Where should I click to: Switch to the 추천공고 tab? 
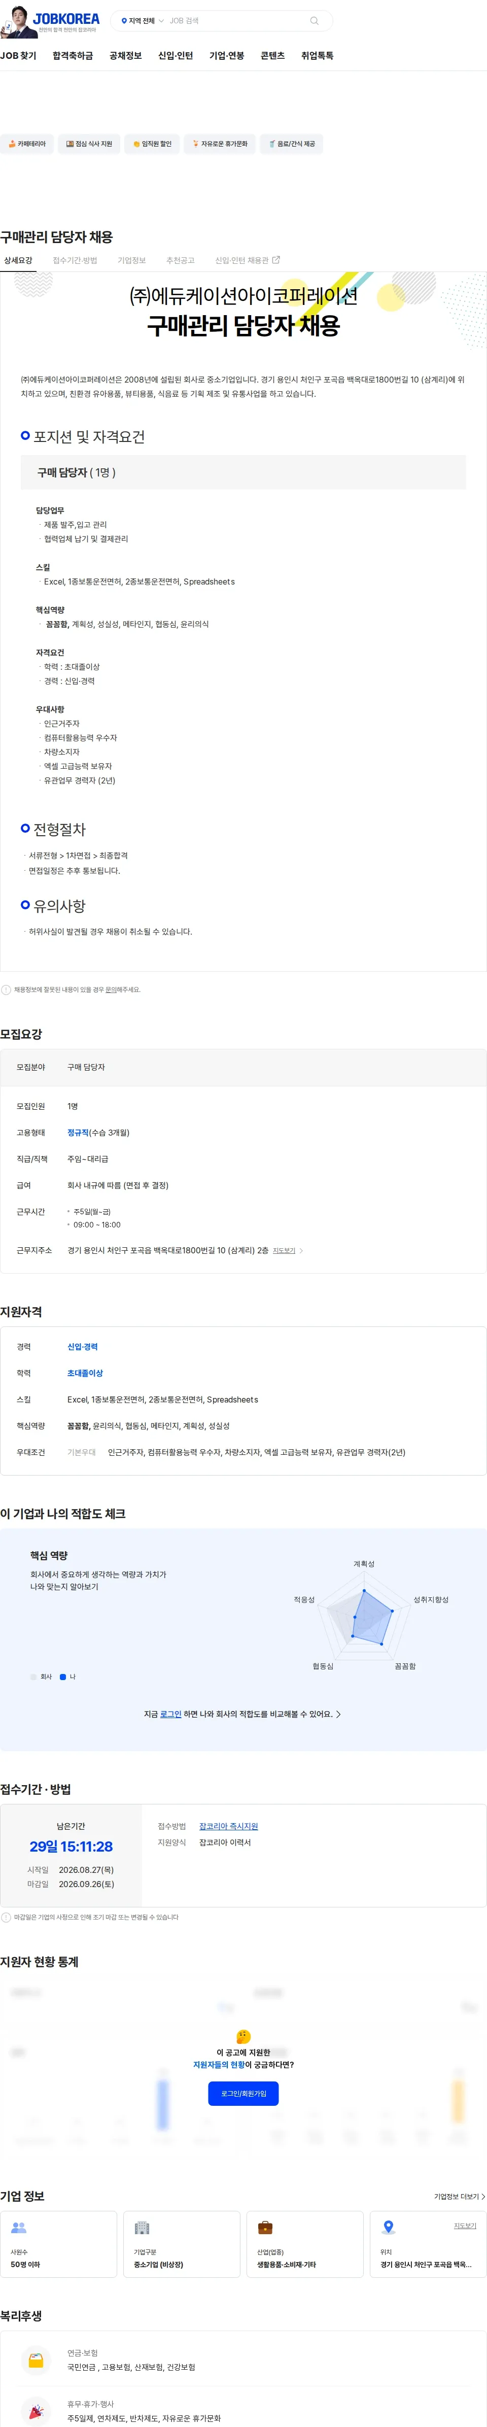click(x=180, y=260)
